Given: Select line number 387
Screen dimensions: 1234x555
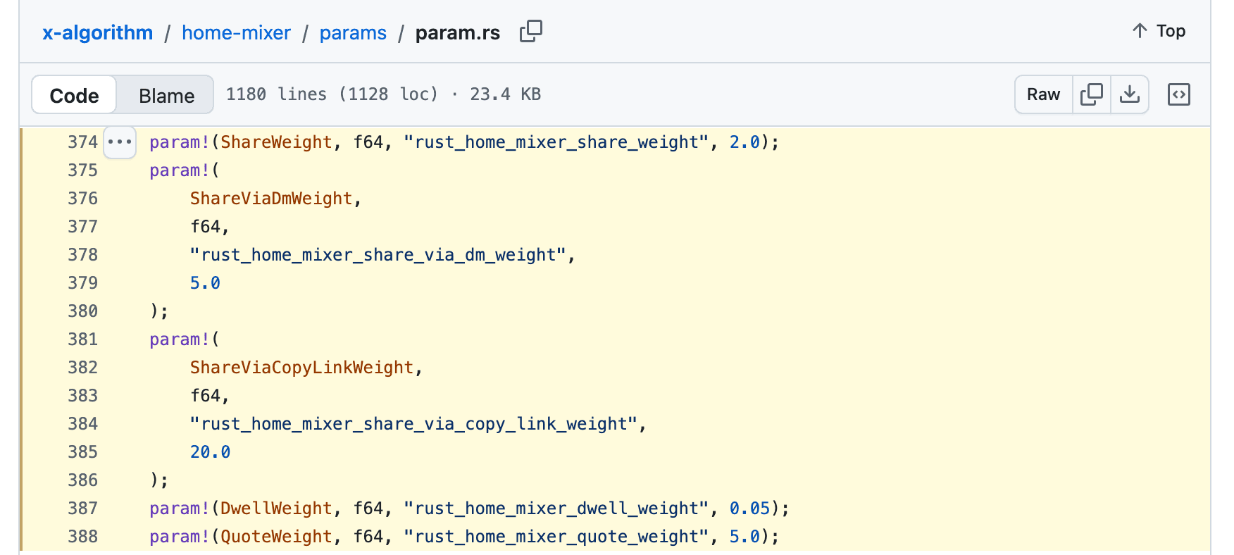Looking at the screenshot, I should click(x=82, y=509).
